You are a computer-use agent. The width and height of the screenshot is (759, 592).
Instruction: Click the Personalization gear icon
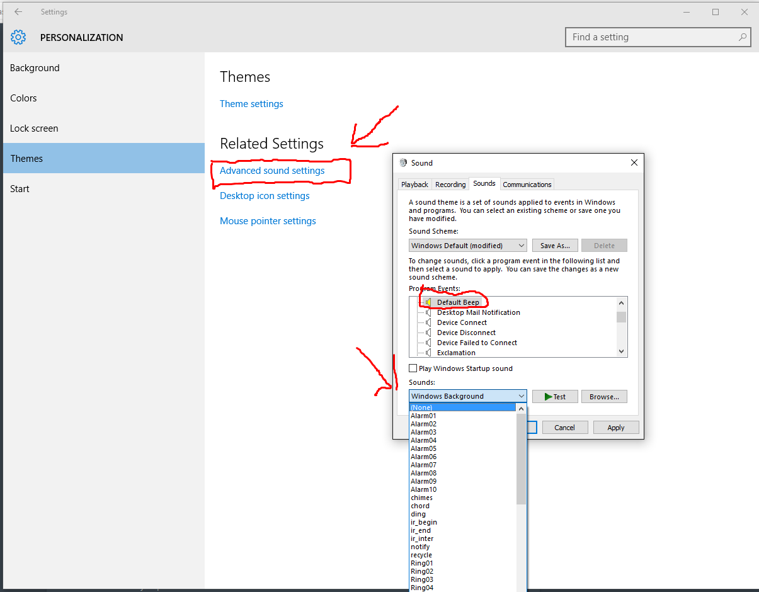pyautogui.click(x=18, y=37)
